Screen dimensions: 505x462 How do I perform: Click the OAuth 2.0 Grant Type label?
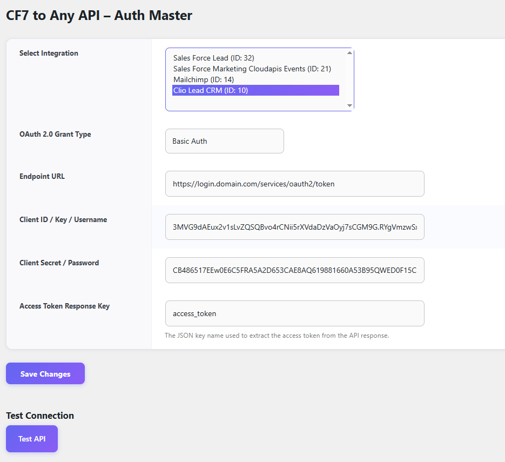pos(55,134)
